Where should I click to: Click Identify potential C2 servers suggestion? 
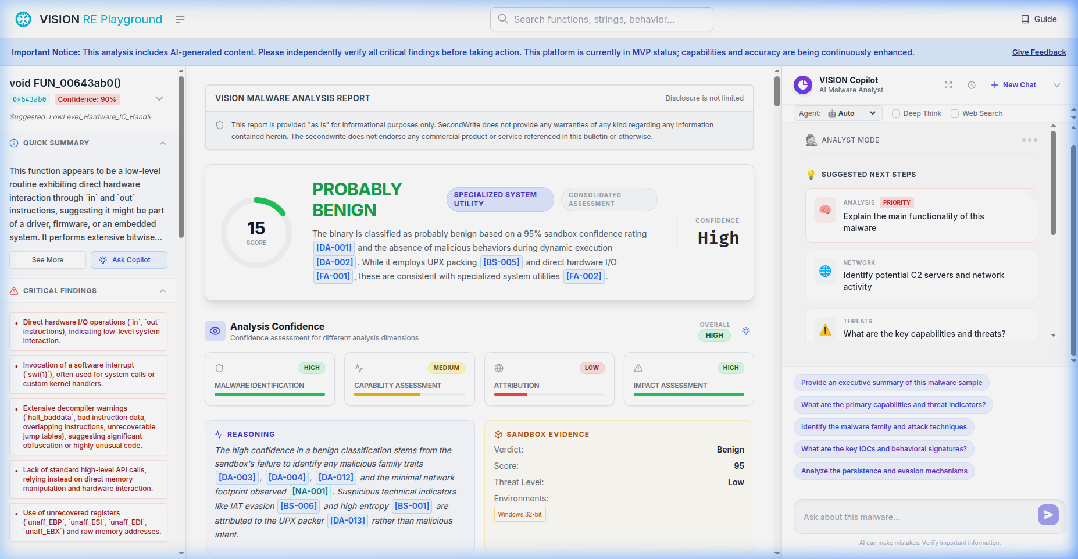tap(921, 275)
